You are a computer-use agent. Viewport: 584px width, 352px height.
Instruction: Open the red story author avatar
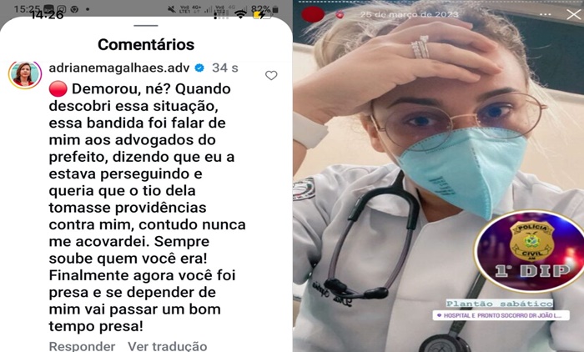point(313,14)
